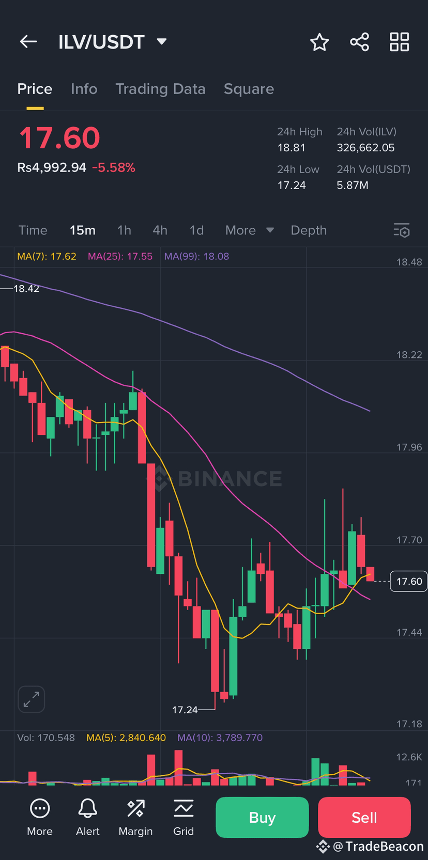Tap the back arrow icon
The image size is (428, 860).
coord(28,41)
